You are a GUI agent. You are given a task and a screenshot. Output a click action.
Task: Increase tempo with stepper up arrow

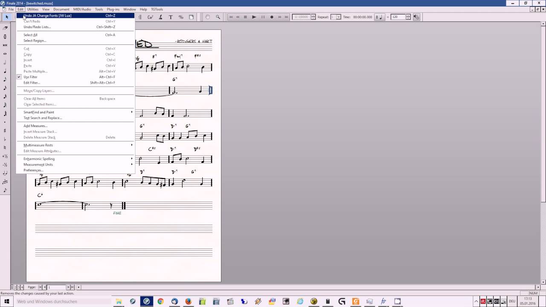408,16
